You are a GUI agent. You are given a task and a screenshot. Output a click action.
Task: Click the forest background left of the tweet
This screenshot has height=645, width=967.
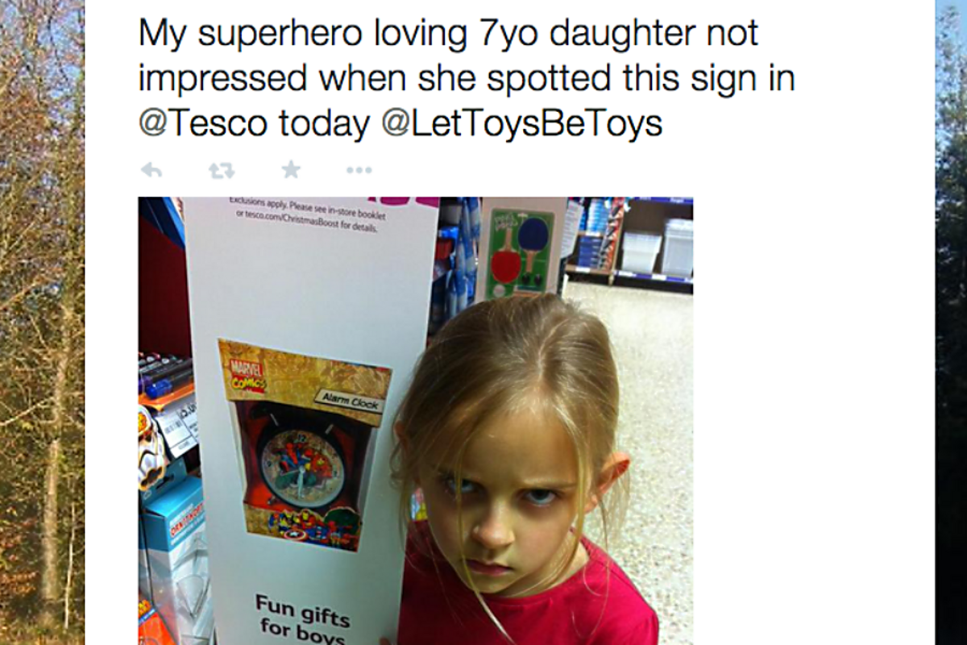pyautogui.click(x=42, y=322)
